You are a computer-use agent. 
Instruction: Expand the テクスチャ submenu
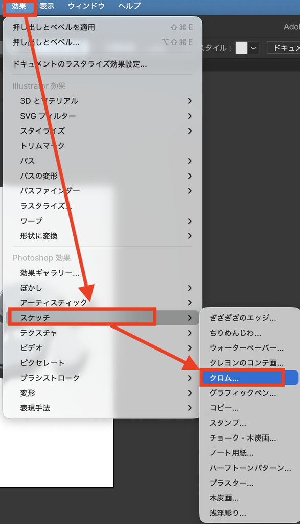click(102, 333)
